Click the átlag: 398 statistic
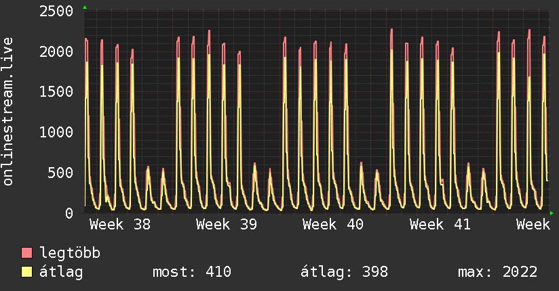Image resolution: width=559 pixels, height=291 pixels. click(x=344, y=272)
